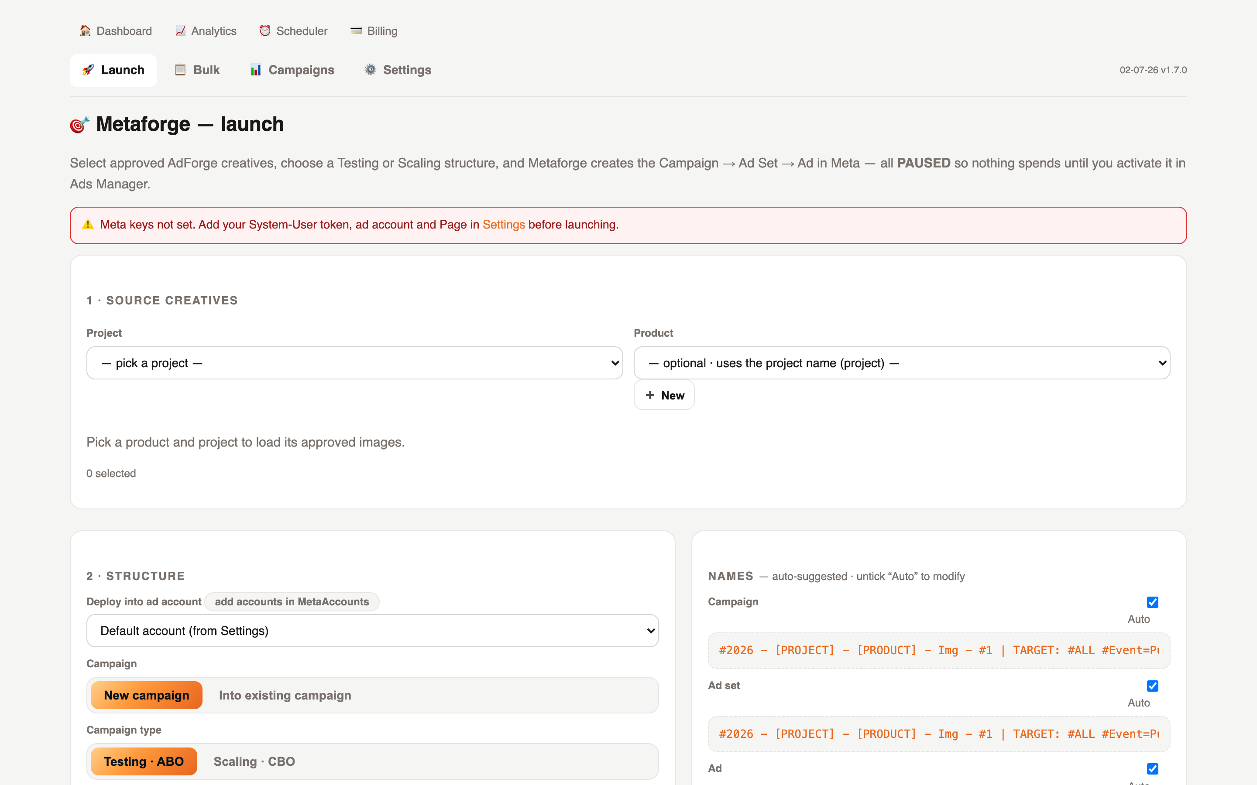Viewport: 1257px width, 785px height.
Task: Click the Dashboard house icon
Action: click(x=85, y=31)
